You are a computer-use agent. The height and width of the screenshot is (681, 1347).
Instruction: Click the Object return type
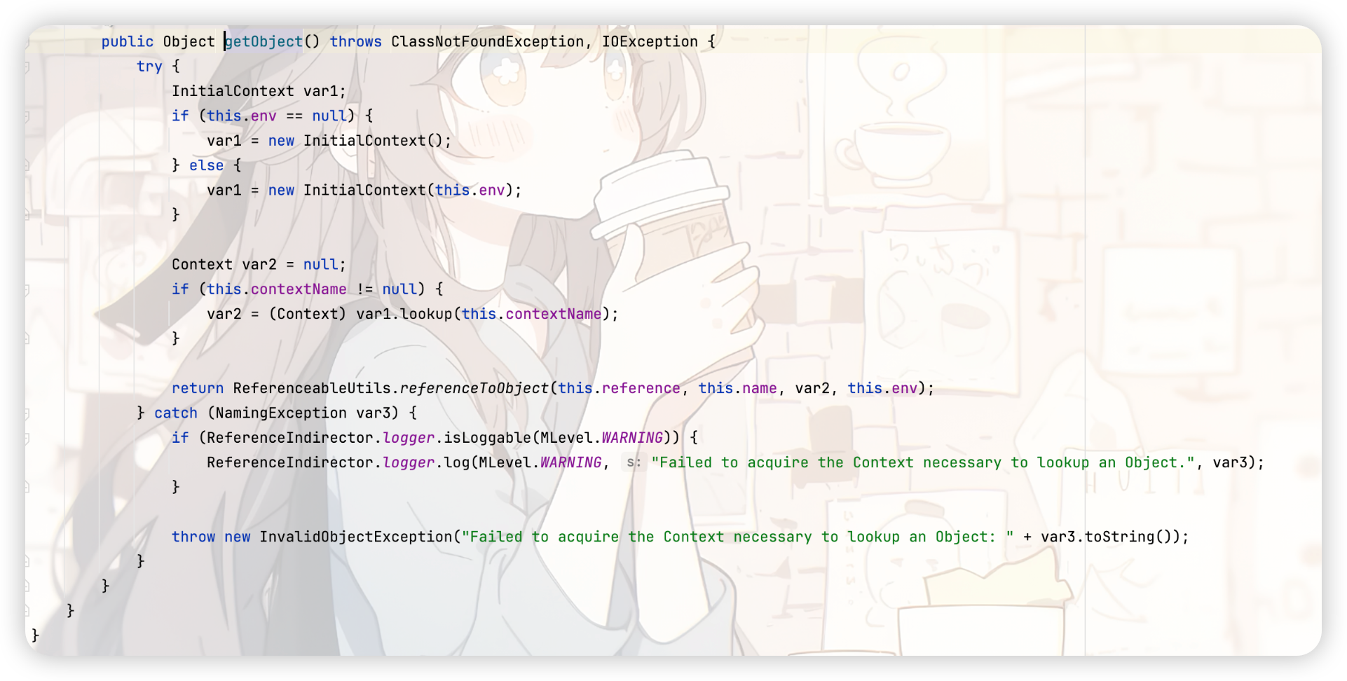tap(189, 42)
